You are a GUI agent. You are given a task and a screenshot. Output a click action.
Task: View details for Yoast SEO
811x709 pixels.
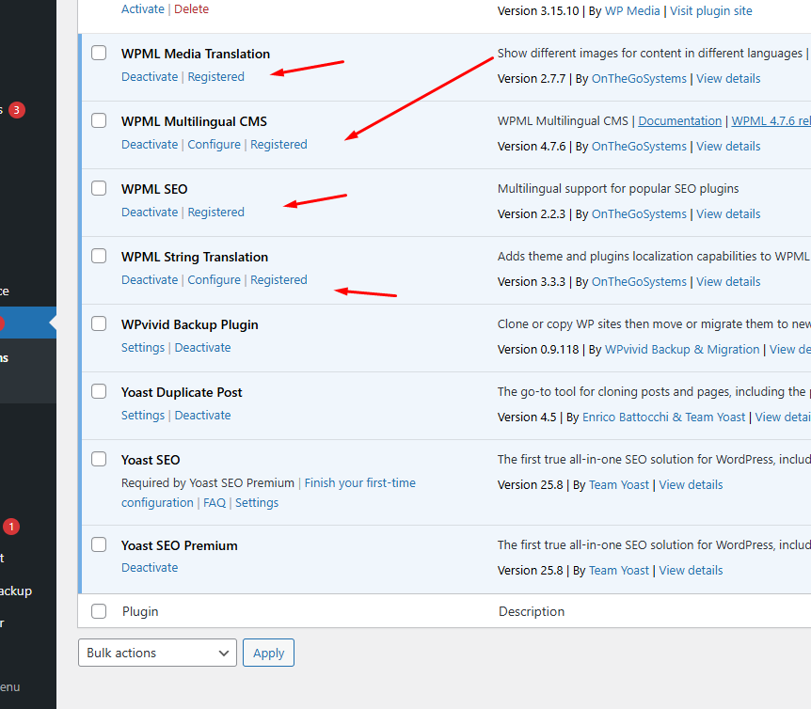(691, 484)
